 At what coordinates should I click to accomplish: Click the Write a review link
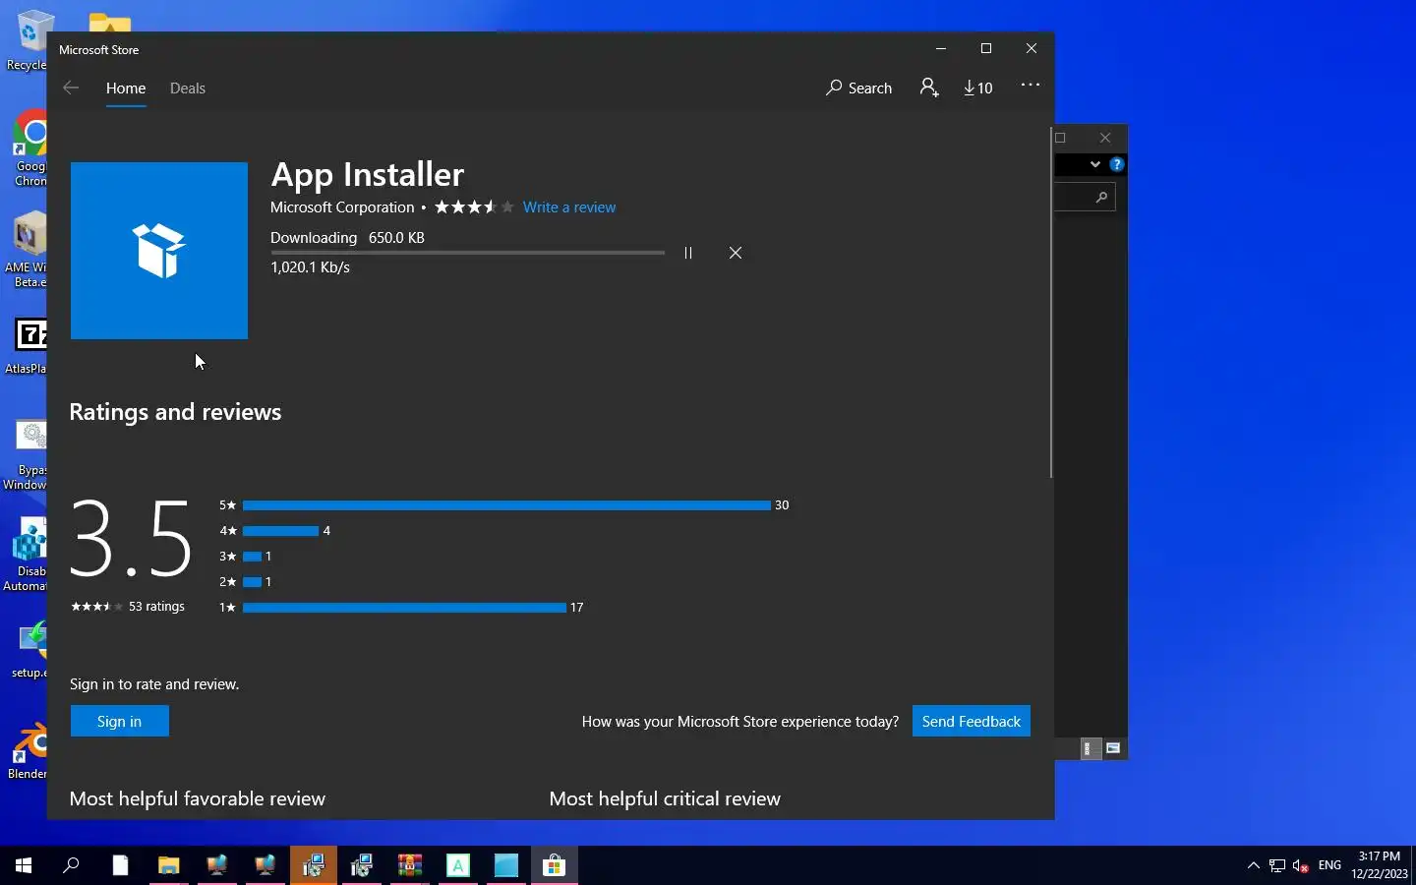(569, 207)
